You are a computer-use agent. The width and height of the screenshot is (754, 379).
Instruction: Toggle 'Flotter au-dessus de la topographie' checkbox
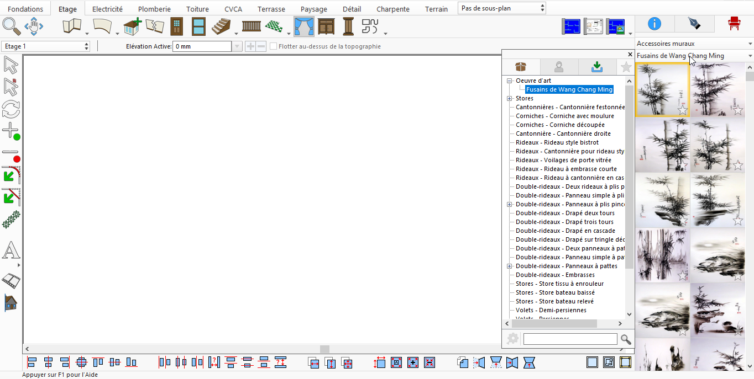tap(273, 46)
